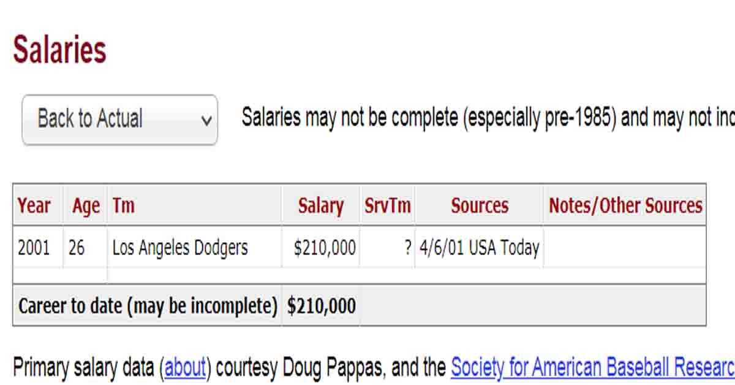The width and height of the screenshot is (735, 385).
Task: Select the Career to date total row
Action: 360,305
